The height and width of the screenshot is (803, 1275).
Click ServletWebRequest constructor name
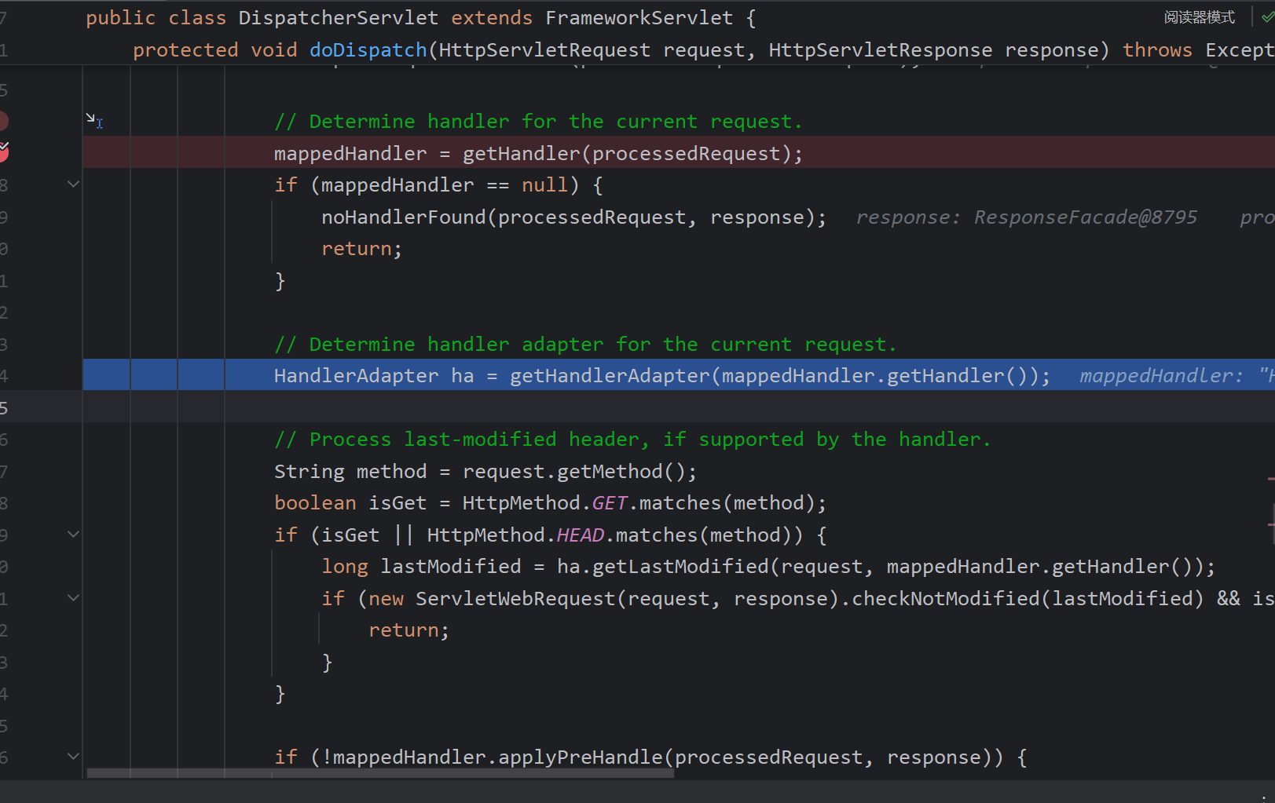click(x=515, y=599)
